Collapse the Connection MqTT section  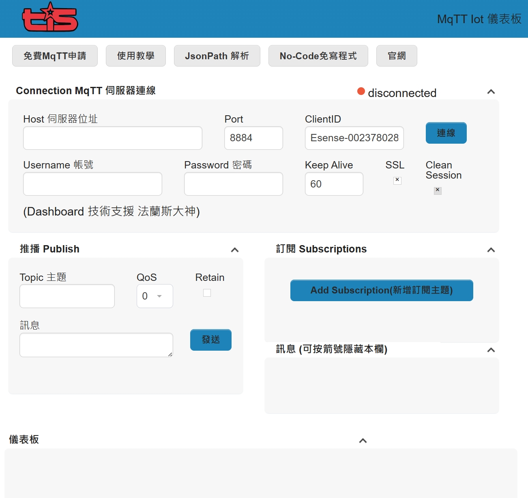491,92
